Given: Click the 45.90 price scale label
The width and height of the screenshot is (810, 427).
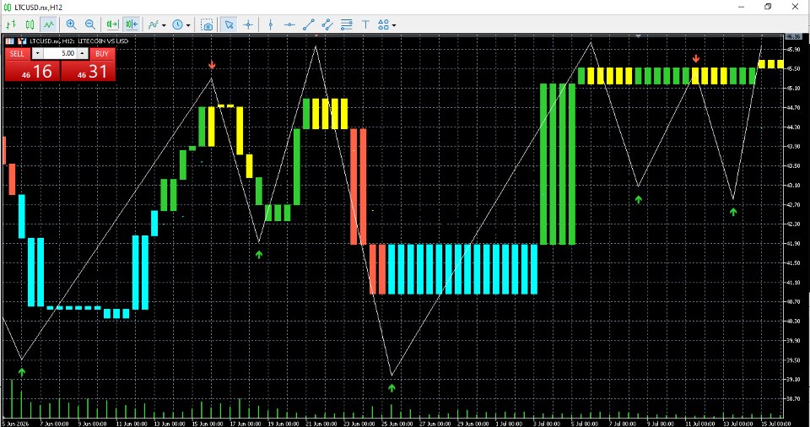Looking at the screenshot, I should tap(793, 50).
